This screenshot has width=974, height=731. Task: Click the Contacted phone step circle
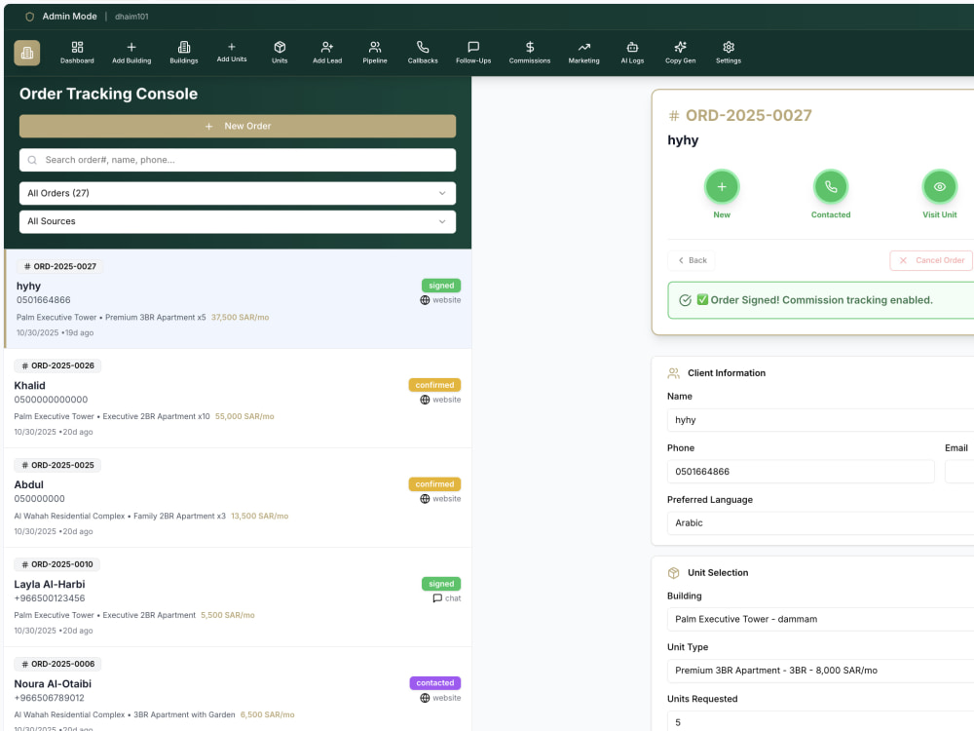(x=831, y=186)
